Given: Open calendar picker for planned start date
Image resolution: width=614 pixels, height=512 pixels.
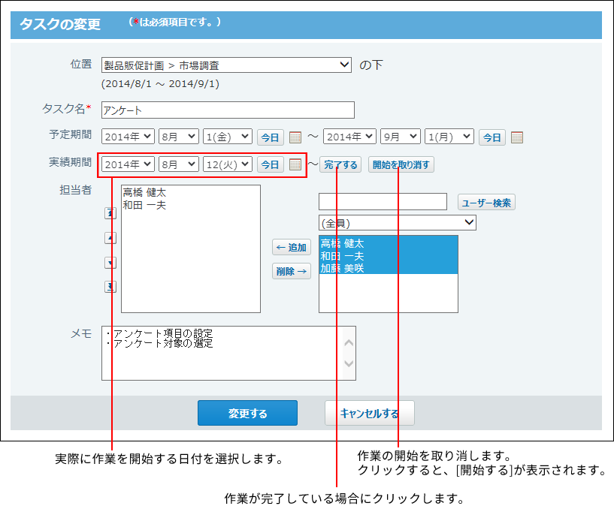Looking at the screenshot, I should [x=295, y=137].
